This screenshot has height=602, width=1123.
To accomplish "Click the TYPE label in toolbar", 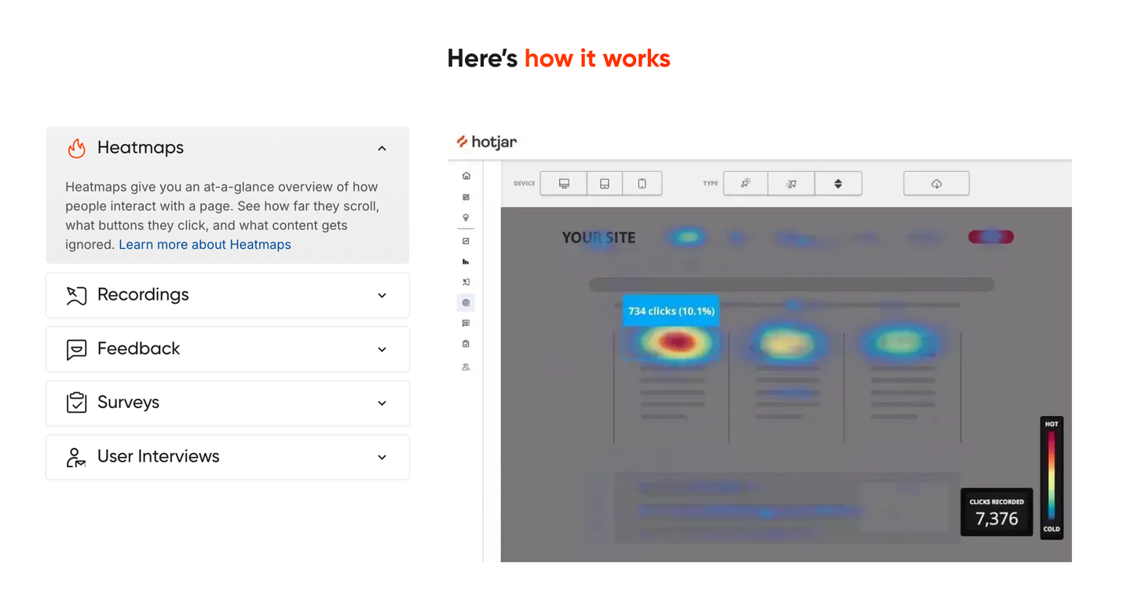I will (710, 184).
